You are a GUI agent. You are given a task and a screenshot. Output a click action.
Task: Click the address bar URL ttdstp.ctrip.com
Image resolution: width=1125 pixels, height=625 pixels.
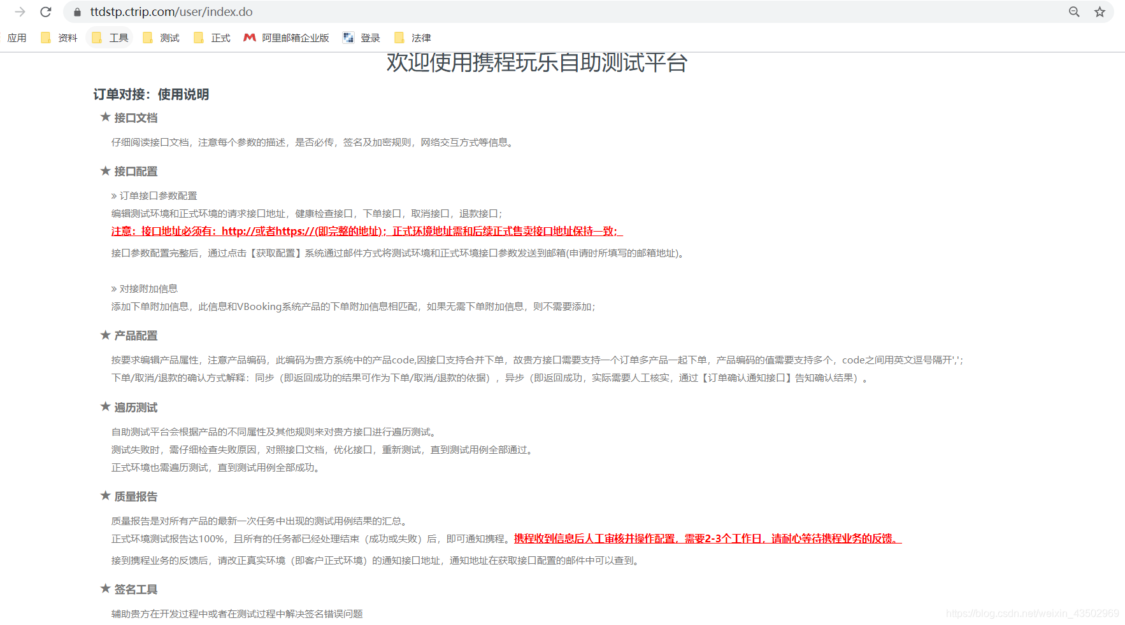[x=171, y=11]
